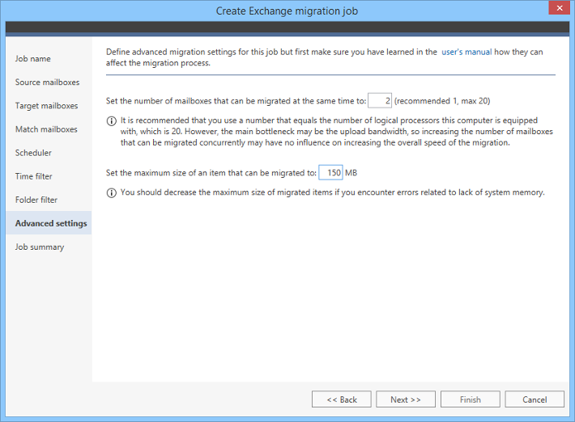Click the Next >> button
The image size is (575, 422).
[x=406, y=399]
